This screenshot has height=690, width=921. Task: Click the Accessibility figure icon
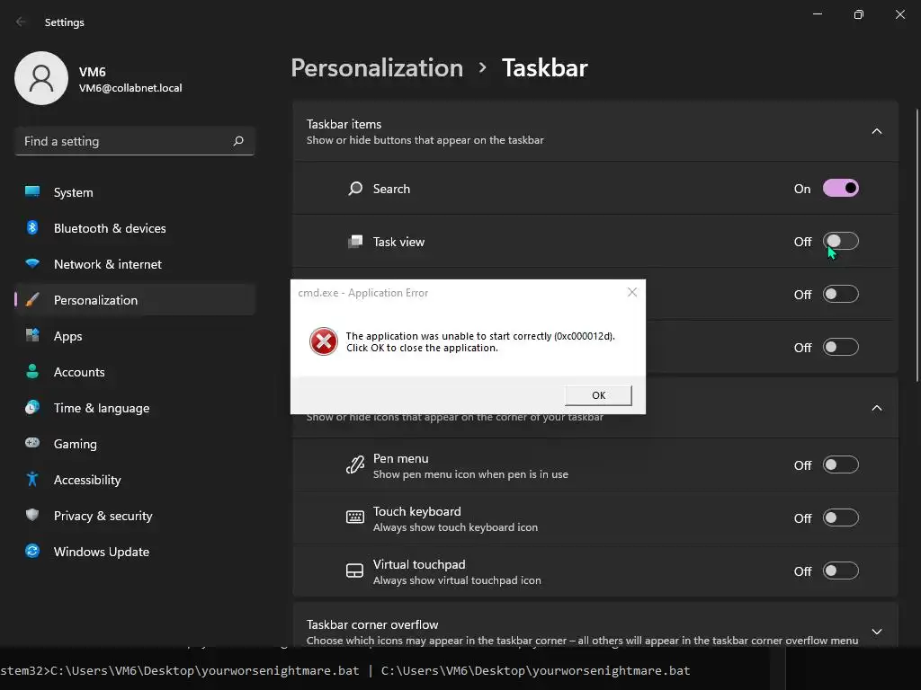pos(32,480)
